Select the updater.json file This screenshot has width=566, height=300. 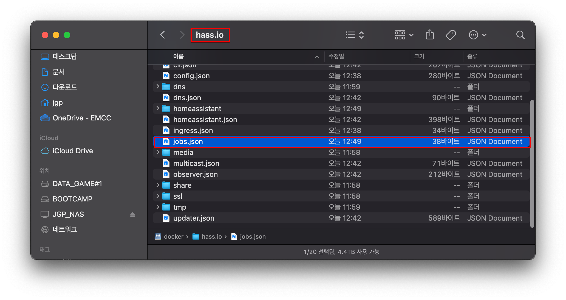[x=194, y=218]
